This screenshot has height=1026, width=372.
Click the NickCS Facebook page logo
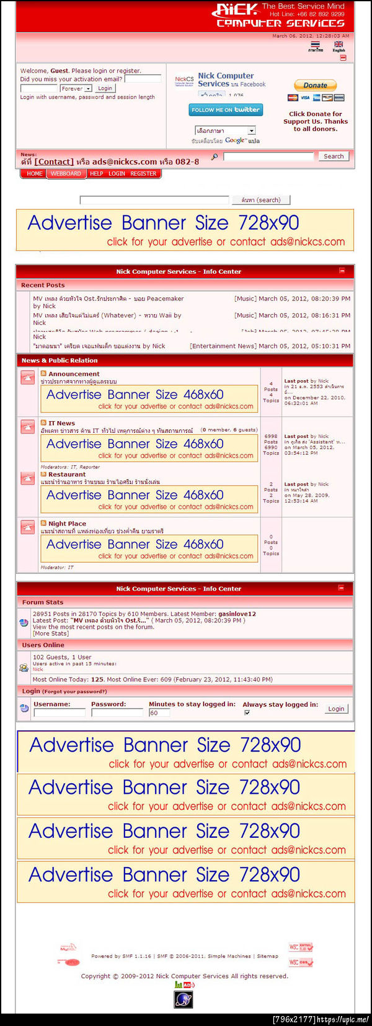[184, 81]
